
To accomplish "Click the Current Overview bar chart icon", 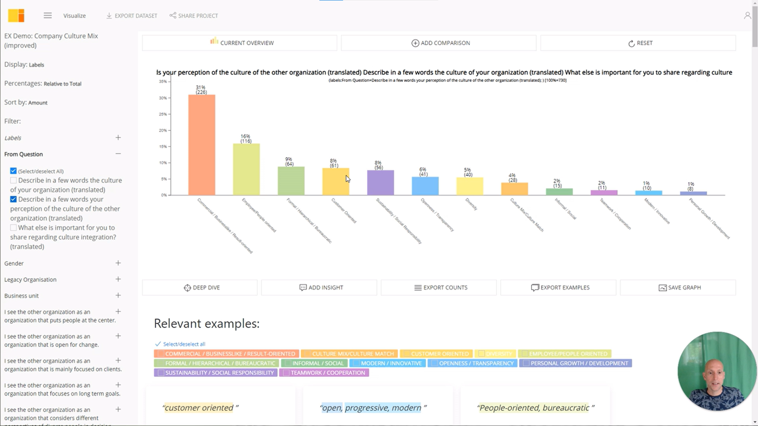I will (214, 43).
